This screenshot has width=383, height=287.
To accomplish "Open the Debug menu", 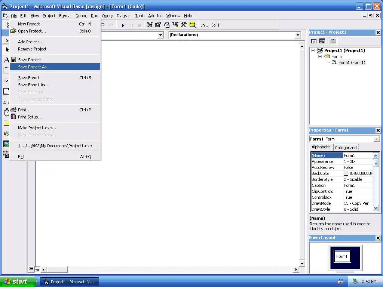I will [x=81, y=16].
